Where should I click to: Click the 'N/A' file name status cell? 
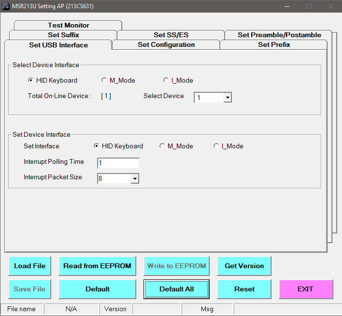click(71, 309)
